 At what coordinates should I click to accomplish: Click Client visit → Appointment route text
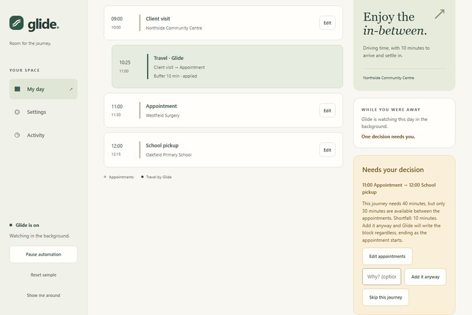(x=179, y=67)
